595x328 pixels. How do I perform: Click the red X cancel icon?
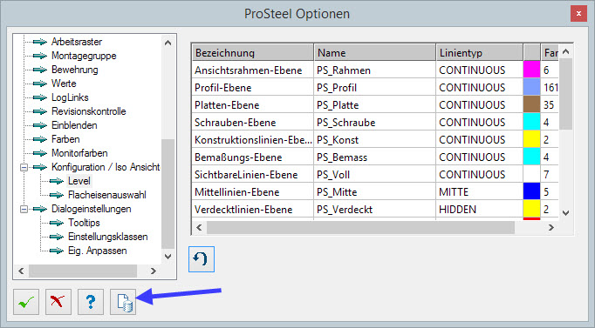[x=58, y=302]
